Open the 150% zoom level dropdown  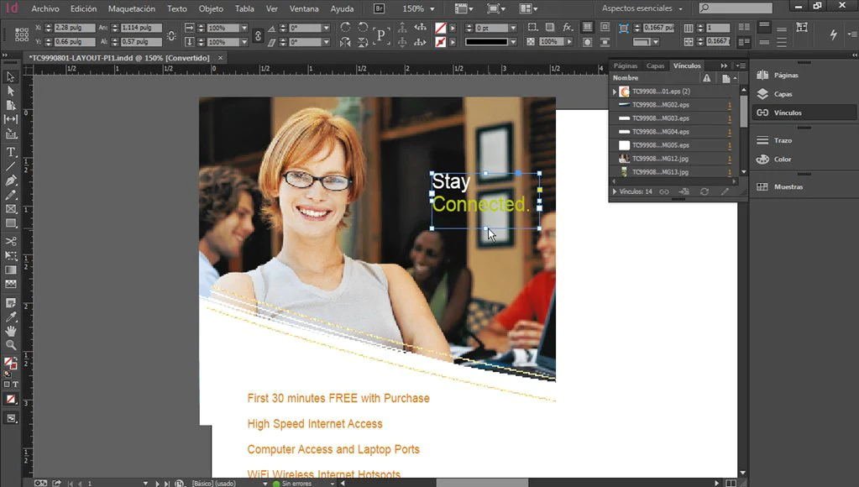pyautogui.click(x=419, y=8)
